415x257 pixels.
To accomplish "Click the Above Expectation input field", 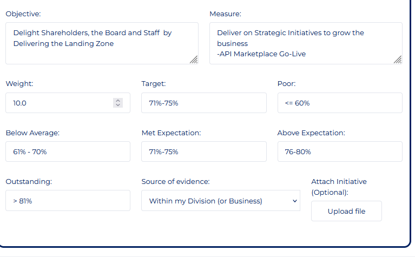I will tap(340, 151).
